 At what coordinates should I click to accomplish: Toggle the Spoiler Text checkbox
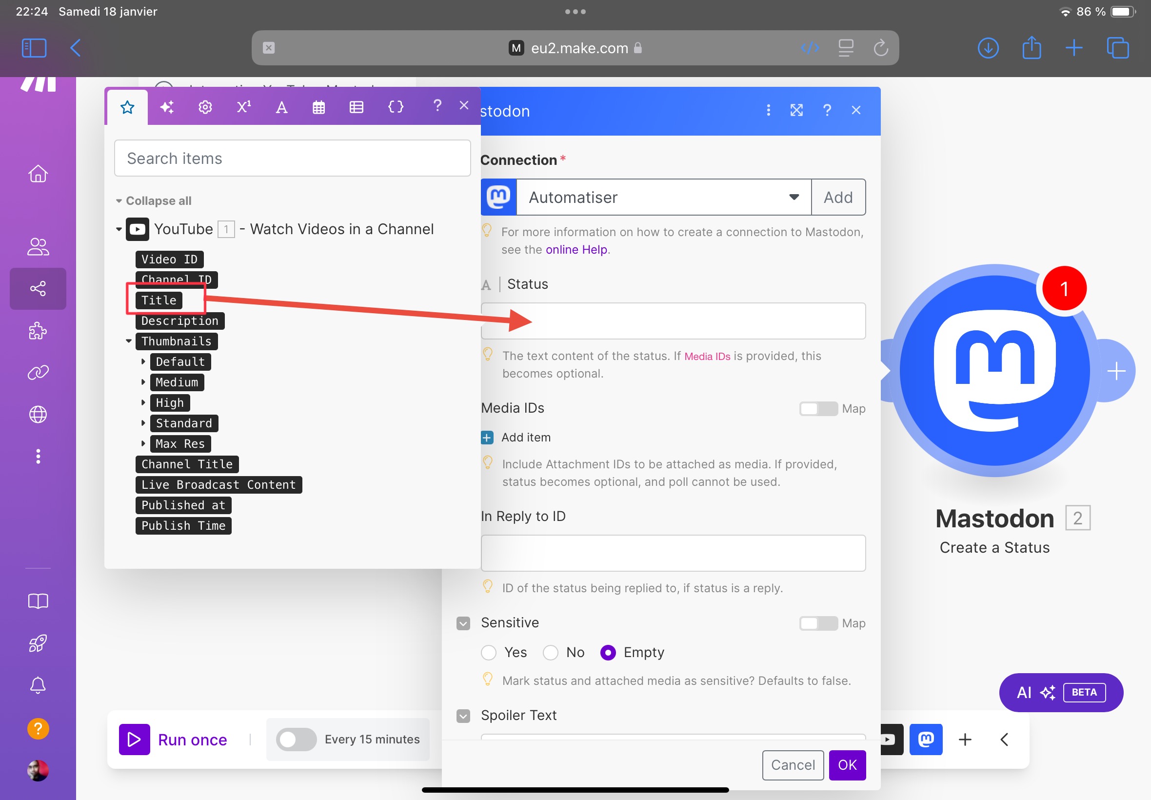tap(463, 716)
